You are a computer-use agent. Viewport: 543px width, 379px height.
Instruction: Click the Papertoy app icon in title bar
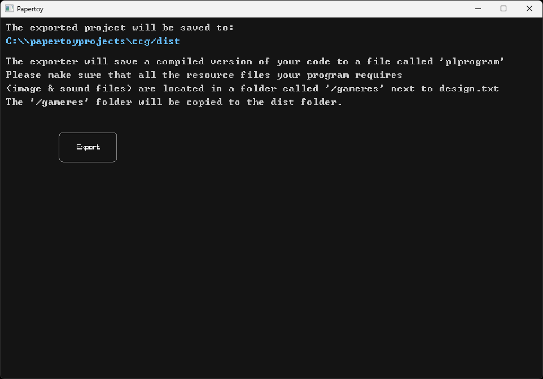(9, 8)
